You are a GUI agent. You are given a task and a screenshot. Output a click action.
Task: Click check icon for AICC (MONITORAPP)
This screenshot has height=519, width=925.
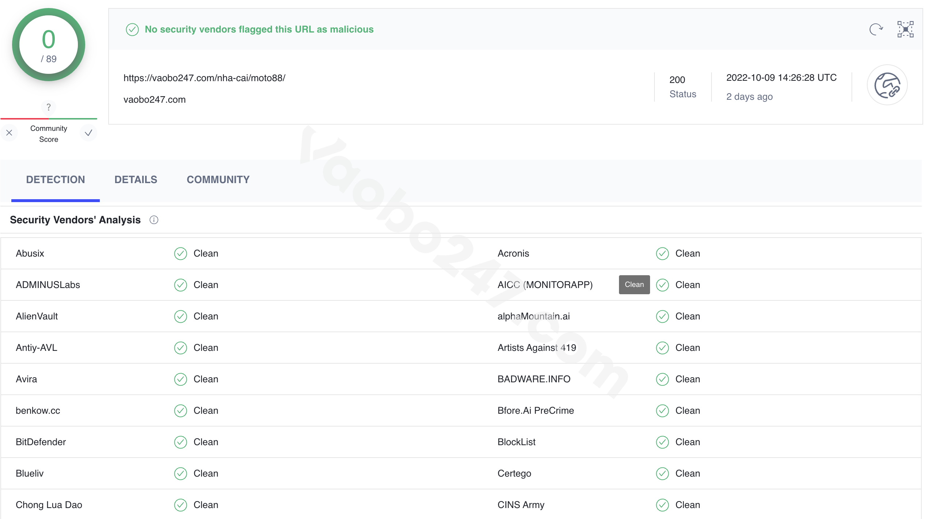pyautogui.click(x=662, y=285)
